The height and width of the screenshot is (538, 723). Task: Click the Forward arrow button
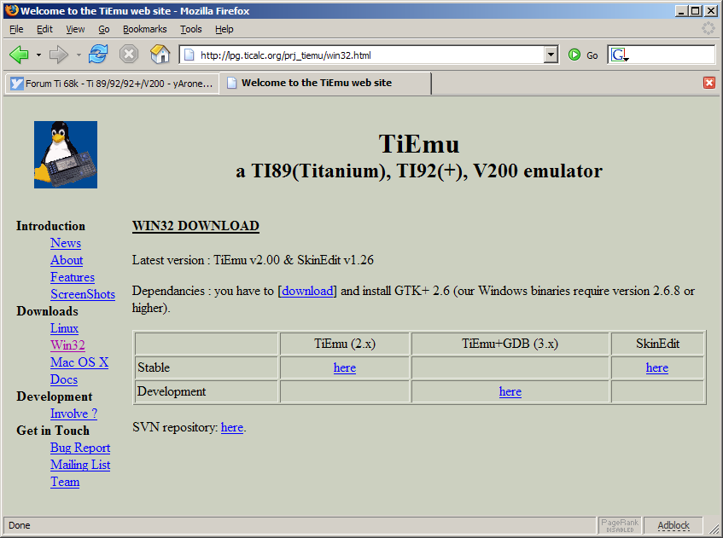coord(59,55)
